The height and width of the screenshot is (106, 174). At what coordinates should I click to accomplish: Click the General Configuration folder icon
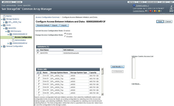click(4, 46)
